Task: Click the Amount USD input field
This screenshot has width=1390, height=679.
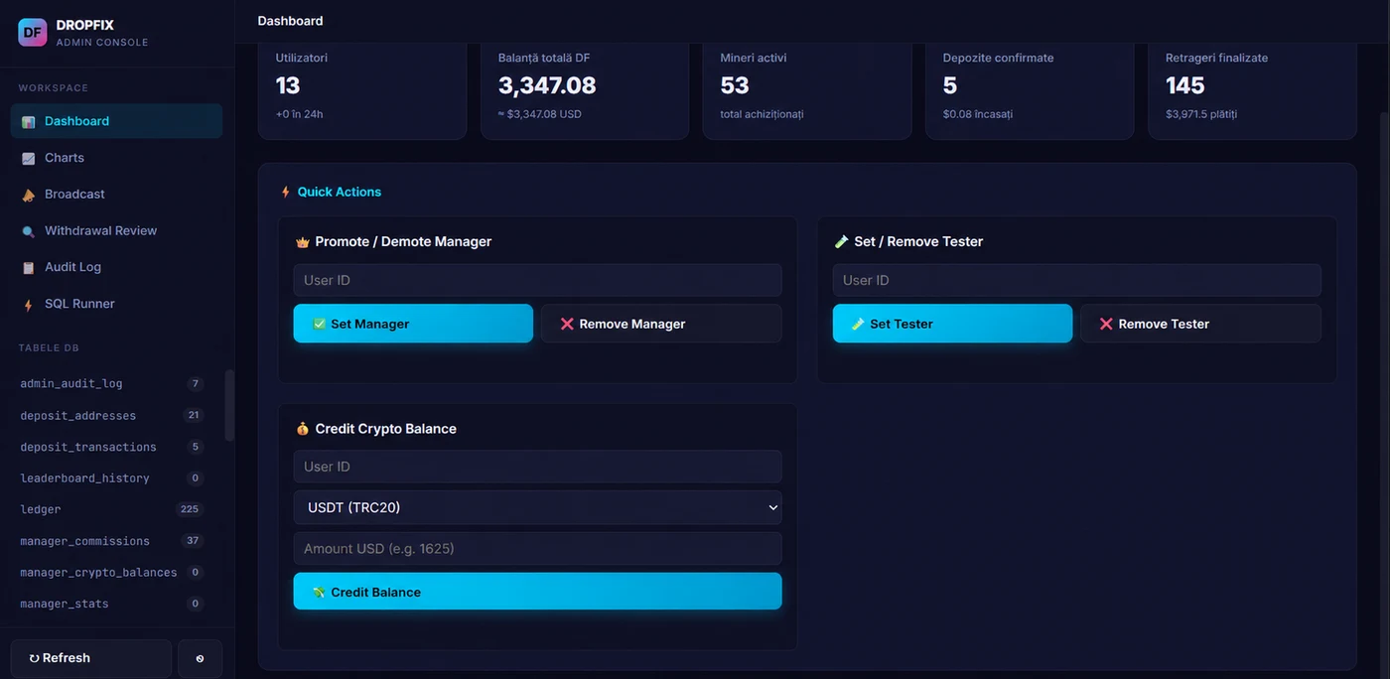Action: 537,549
